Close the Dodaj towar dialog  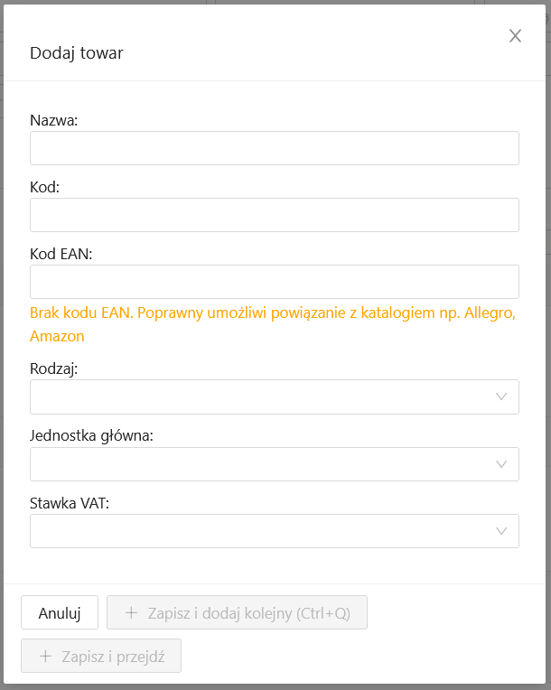[516, 36]
